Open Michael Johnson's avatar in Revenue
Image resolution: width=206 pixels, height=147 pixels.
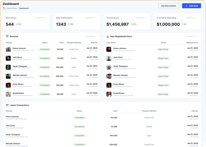pos(8,76)
